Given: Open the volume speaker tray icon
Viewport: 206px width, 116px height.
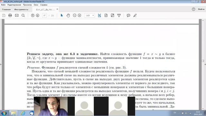Looking at the screenshot, I should tap(186, 113).
